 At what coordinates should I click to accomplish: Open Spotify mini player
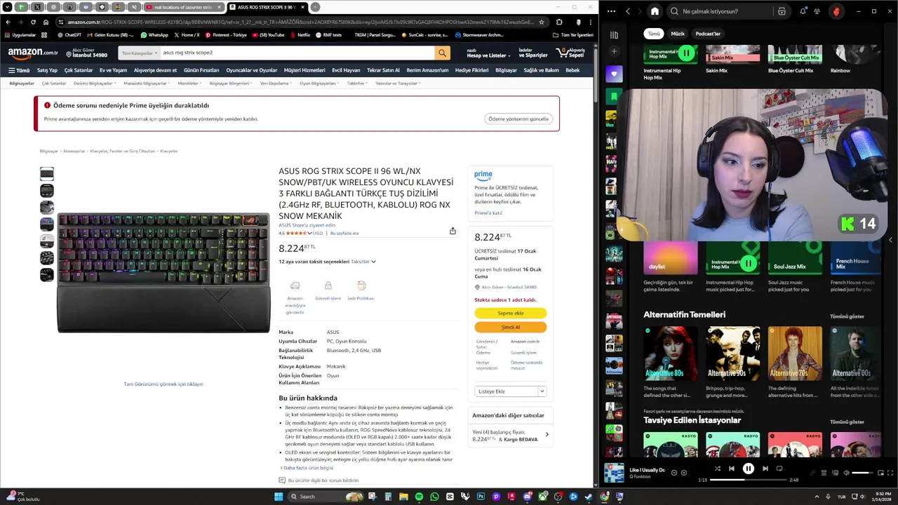(879, 473)
